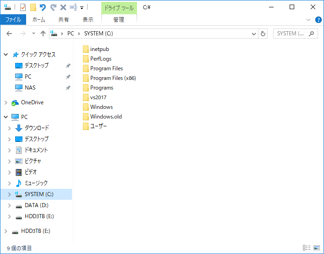The width and height of the screenshot is (324, 254).
Task: Select ダウンロード in navigation pane
Action: [37, 128]
